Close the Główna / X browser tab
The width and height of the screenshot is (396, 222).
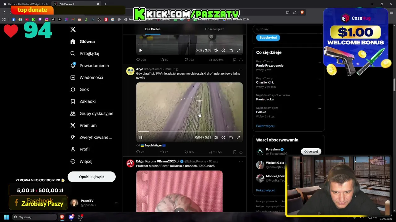(x=98, y=4)
